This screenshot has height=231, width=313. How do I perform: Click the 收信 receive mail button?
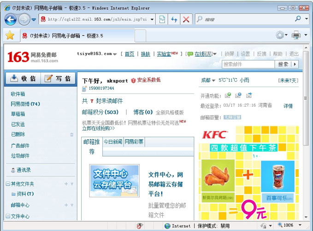[x=23, y=79]
